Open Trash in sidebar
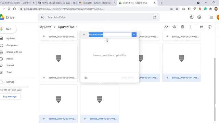 [x=9, y=72]
